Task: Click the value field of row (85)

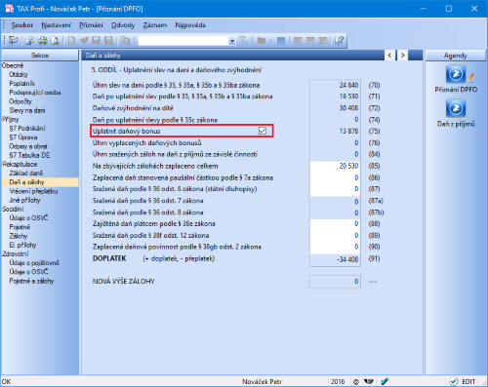Action: (x=335, y=166)
